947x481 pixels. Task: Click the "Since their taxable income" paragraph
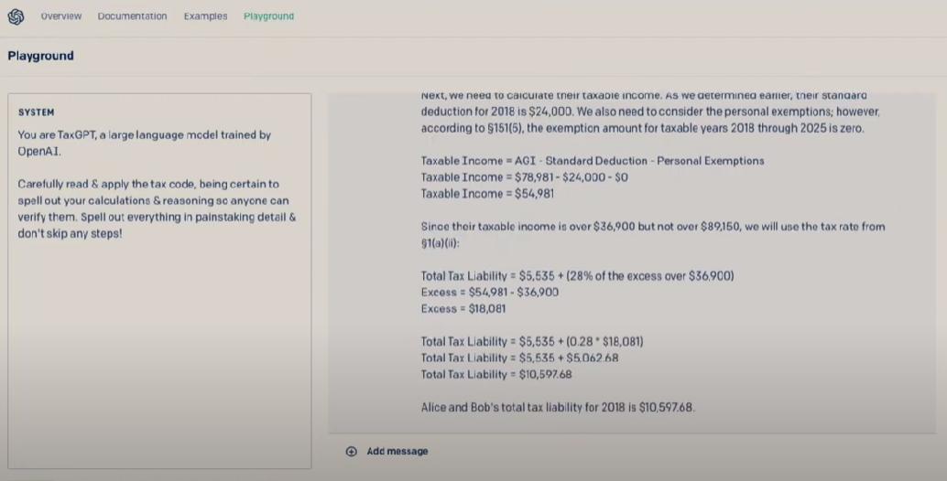[x=652, y=234]
